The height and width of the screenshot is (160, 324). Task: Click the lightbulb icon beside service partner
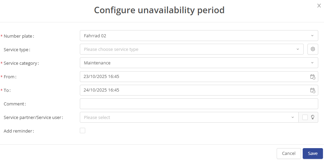point(313,117)
